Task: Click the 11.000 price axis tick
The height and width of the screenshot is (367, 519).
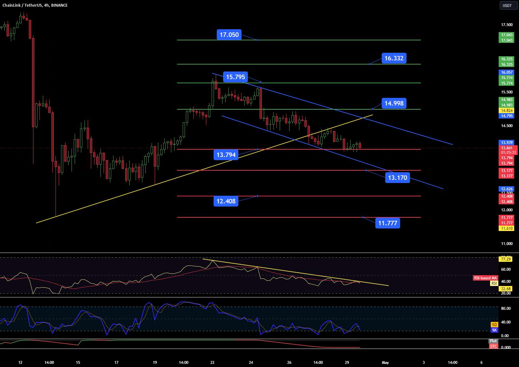Action: point(507,244)
